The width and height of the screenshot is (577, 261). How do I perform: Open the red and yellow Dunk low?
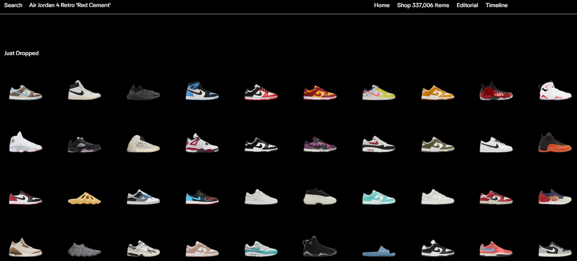320,92
